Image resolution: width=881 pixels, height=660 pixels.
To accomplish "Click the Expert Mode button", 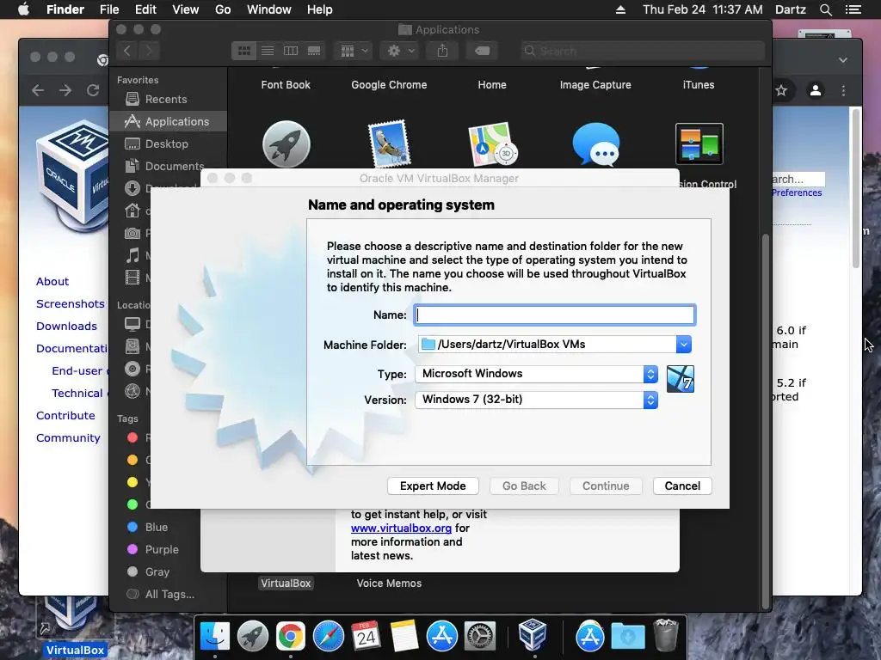I will pos(433,486).
